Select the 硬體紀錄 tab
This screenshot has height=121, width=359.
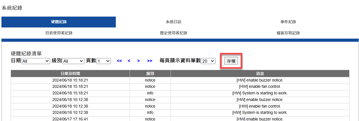[x=59, y=22]
